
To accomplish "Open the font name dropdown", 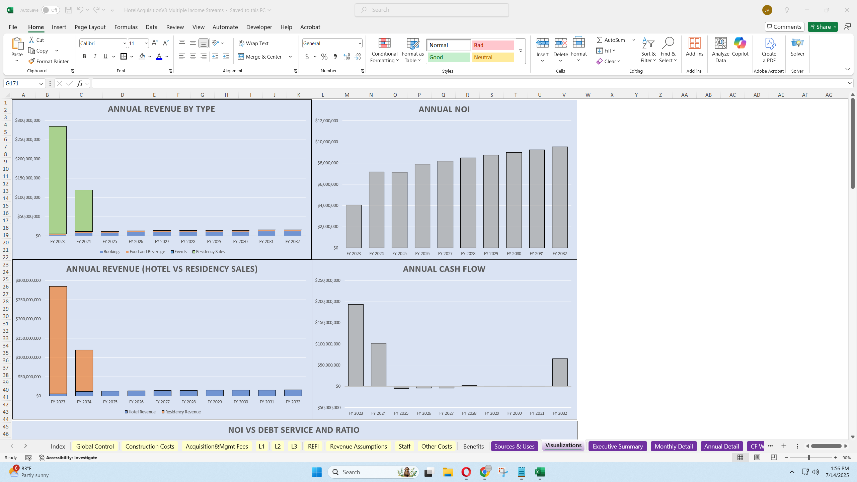I will (x=124, y=43).
